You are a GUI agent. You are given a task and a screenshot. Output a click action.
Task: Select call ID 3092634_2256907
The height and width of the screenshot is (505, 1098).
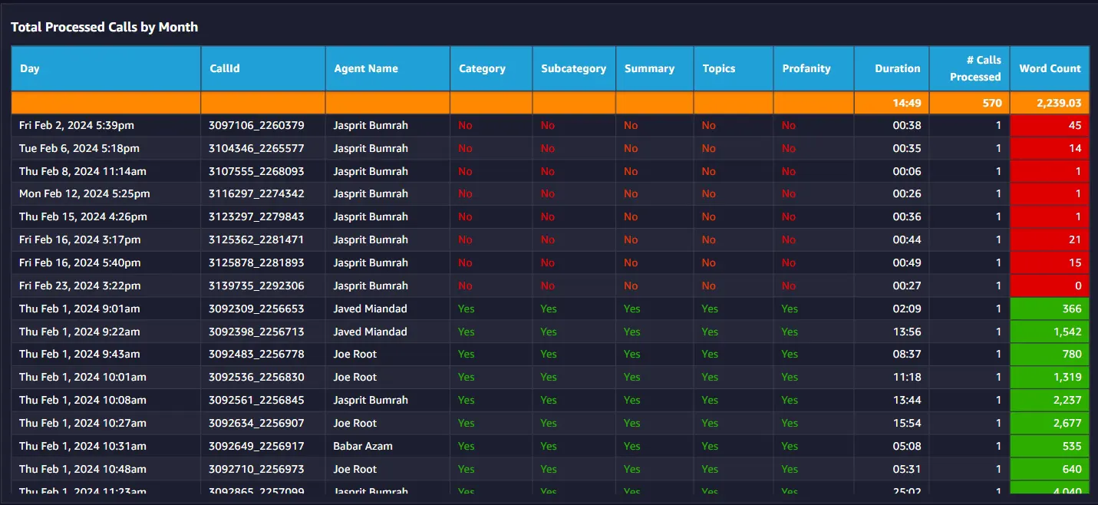coord(256,423)
